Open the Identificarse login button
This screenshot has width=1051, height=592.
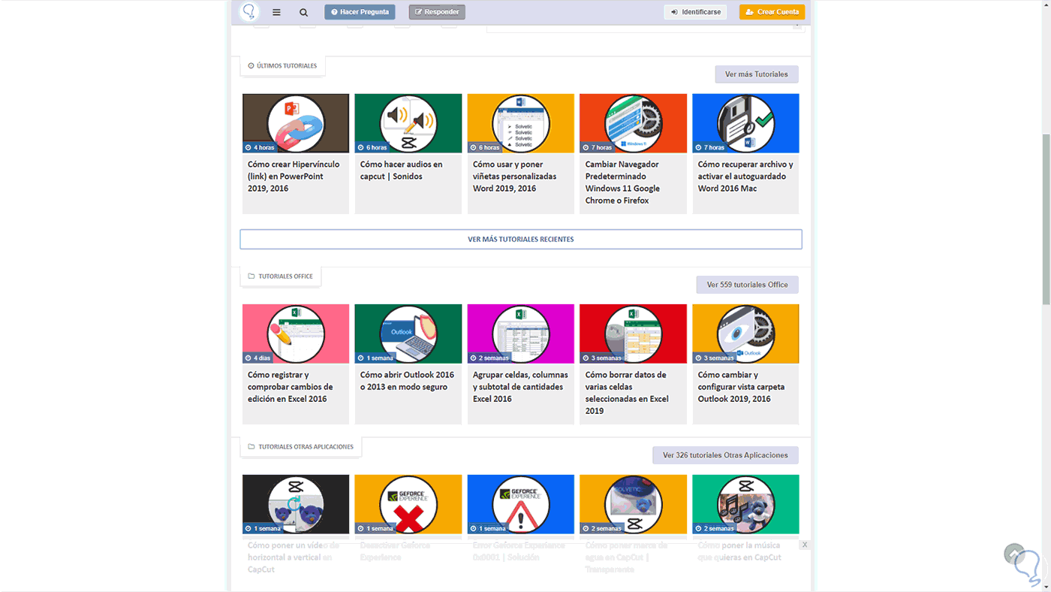[695, 12]
